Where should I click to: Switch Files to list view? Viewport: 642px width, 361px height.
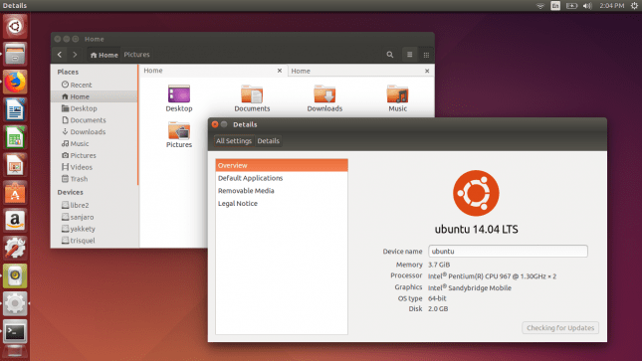point(409,55)
